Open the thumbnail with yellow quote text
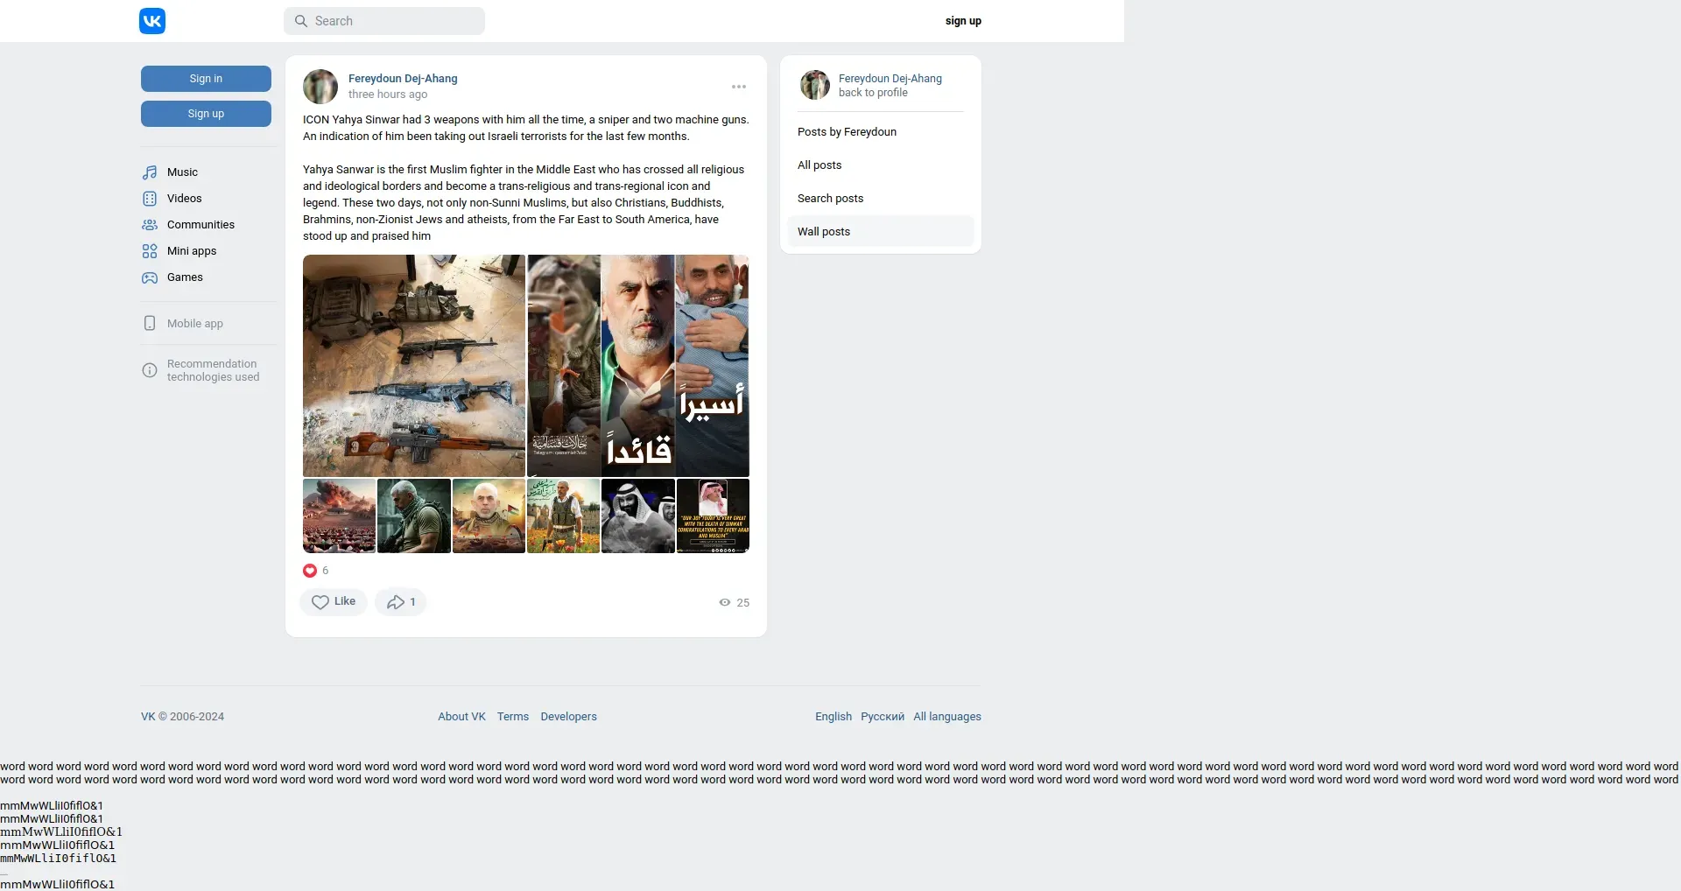This screenshot has width=1681, height=891. [x=713, y=516]
